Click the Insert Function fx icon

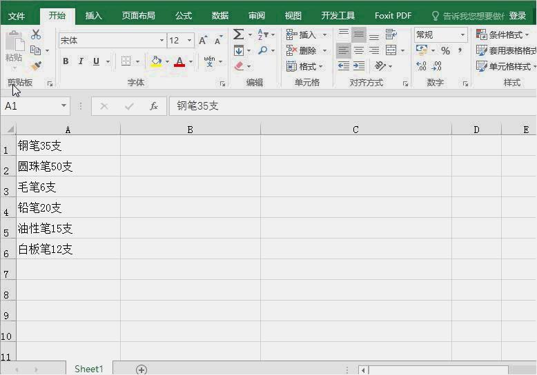point(154,106)
